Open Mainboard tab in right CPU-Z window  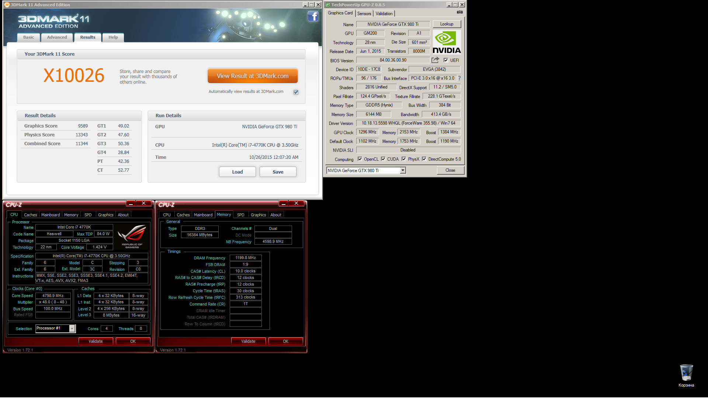[x=203, y=215]
